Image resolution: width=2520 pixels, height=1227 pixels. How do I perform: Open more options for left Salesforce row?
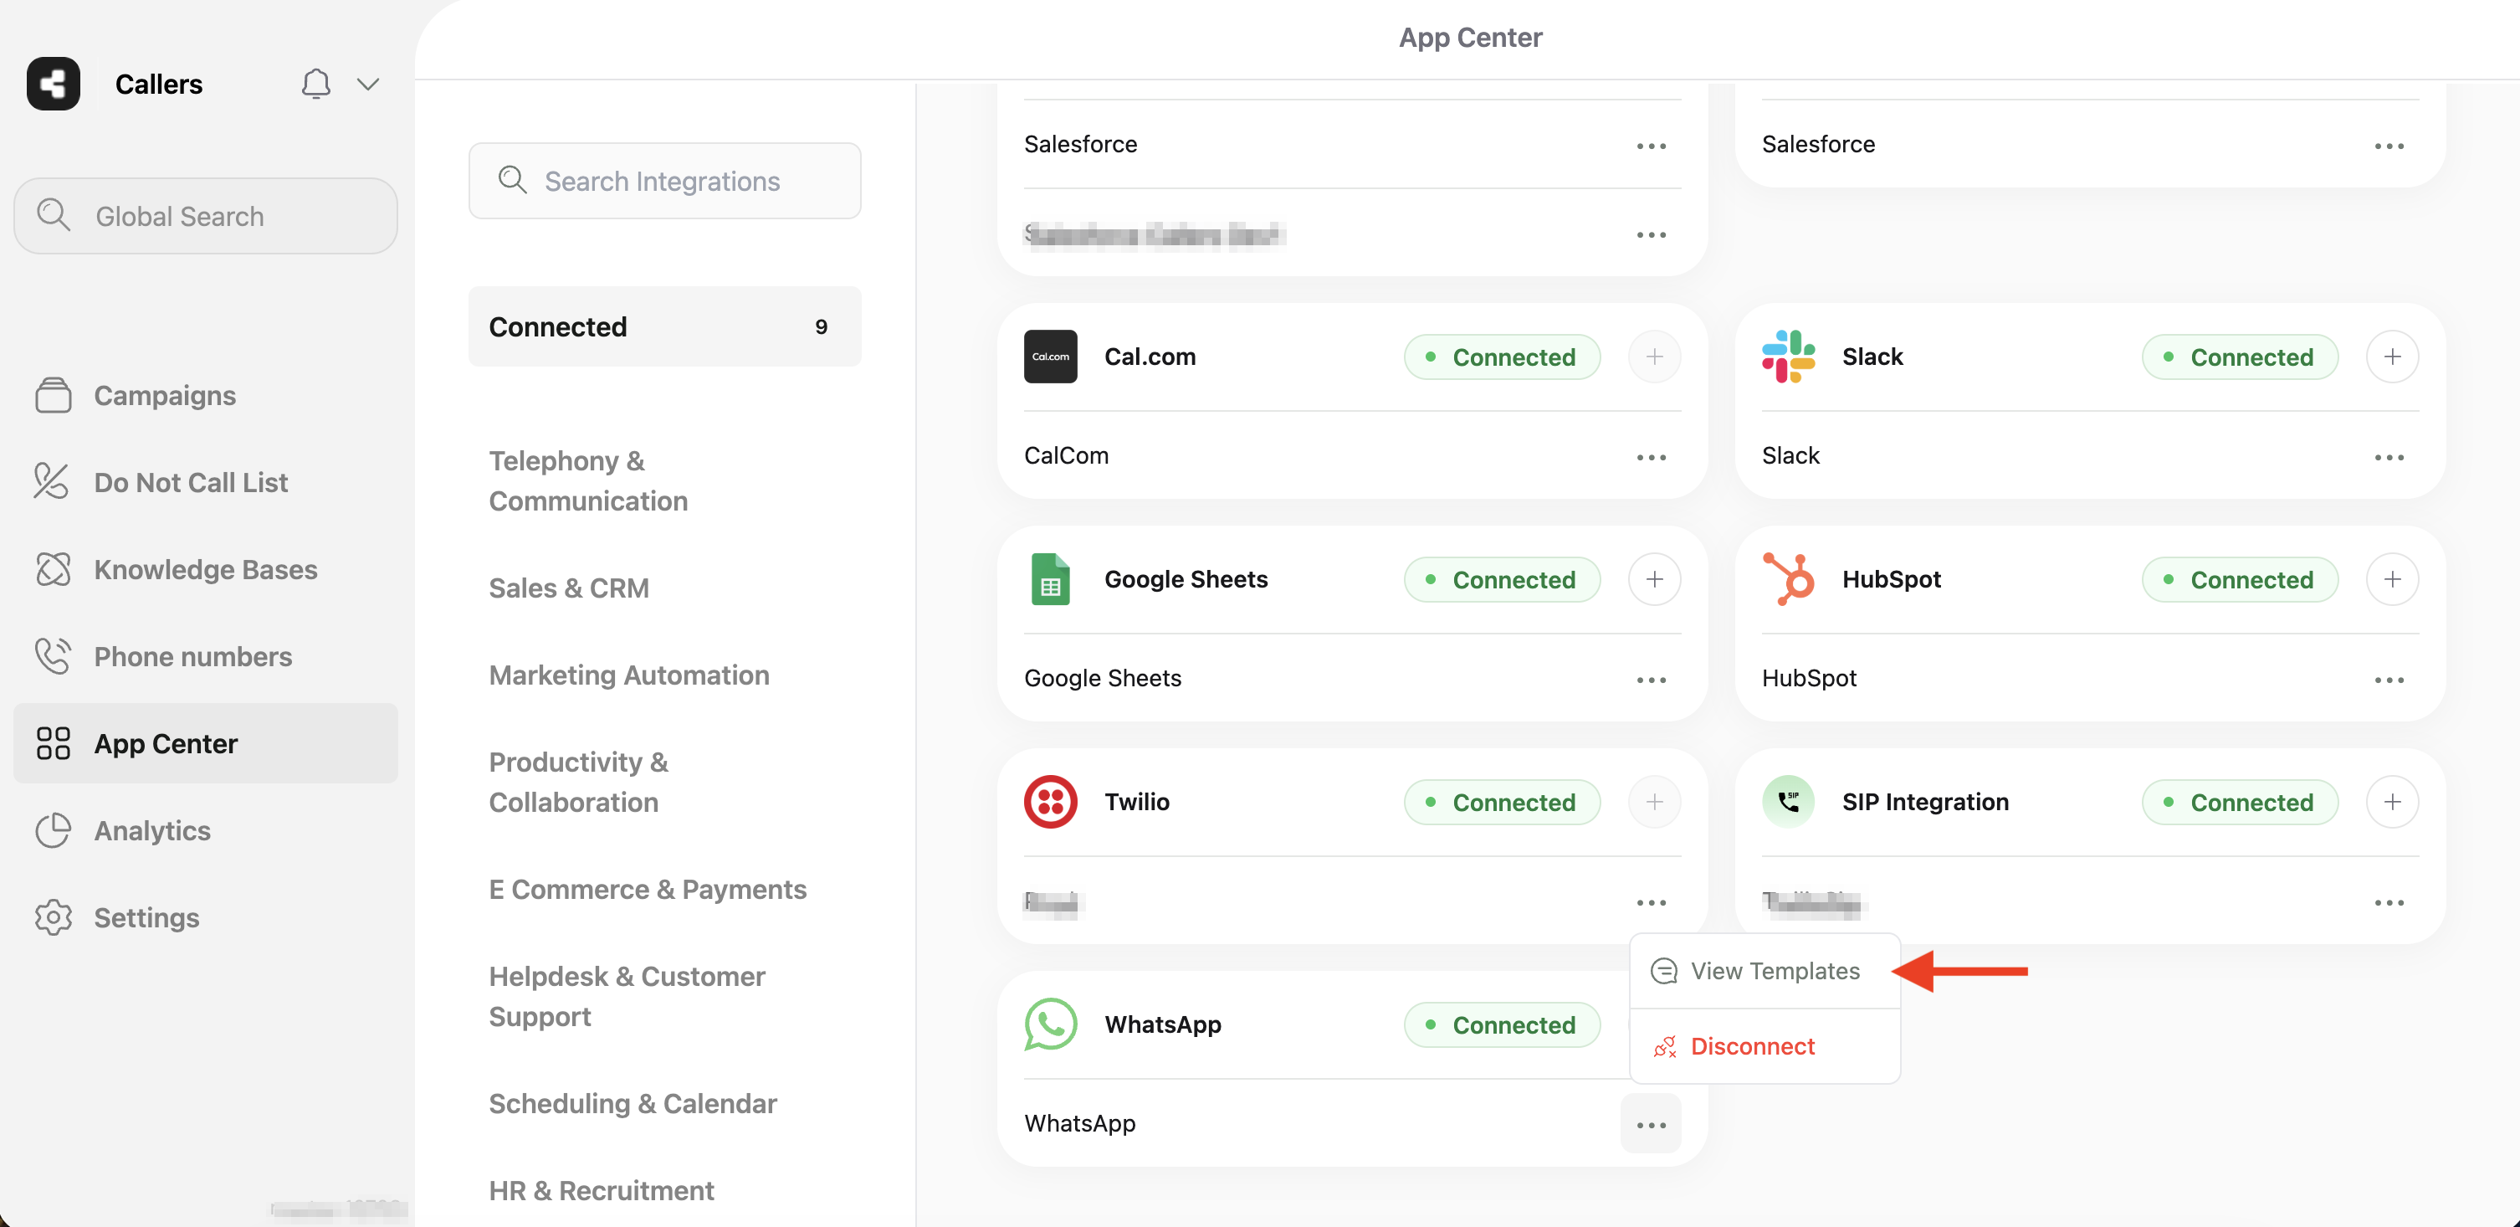pyautogui.click(x=1652, y=146)
